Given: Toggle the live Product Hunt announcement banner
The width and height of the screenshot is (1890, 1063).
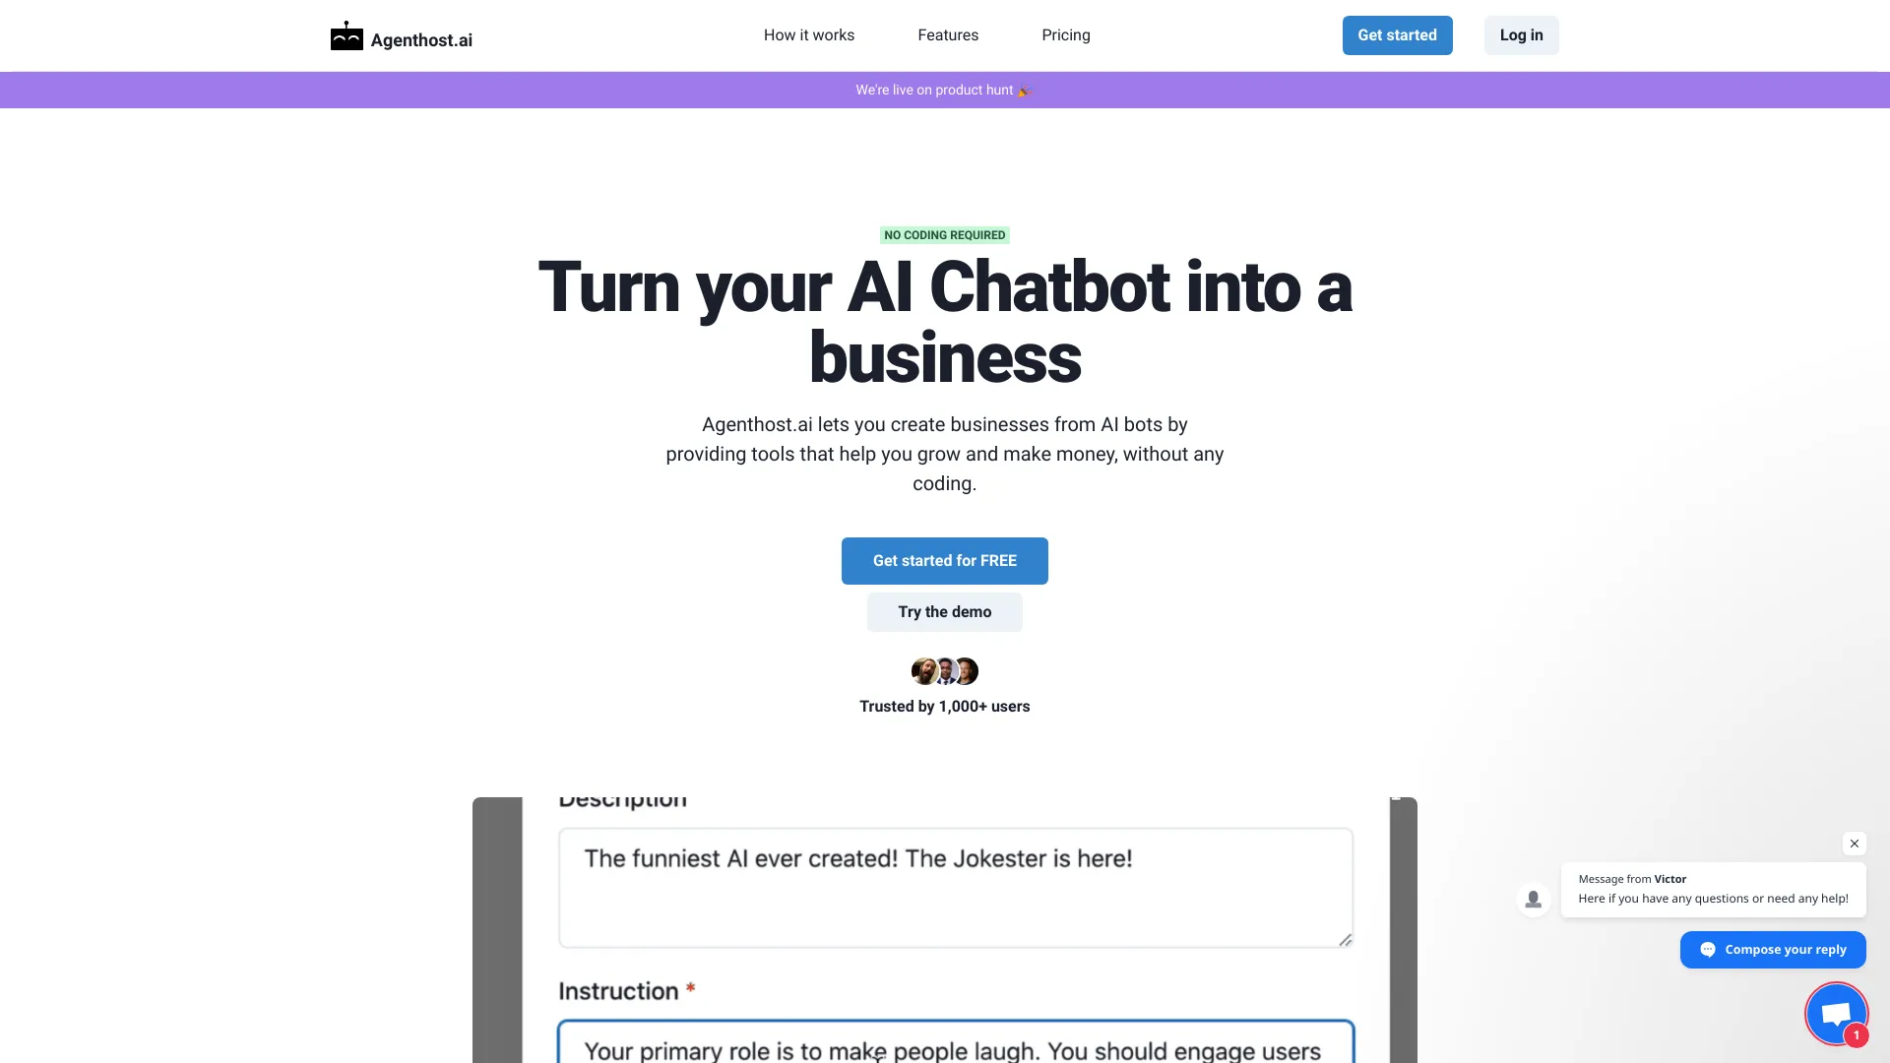Looking at the screenshot, I should point(945,89).
